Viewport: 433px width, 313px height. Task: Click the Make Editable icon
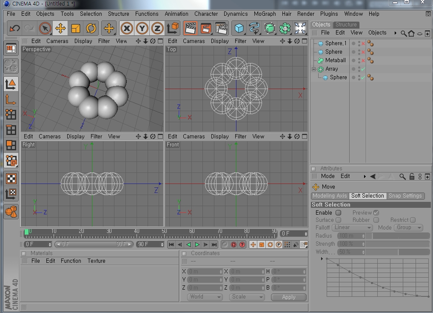coord(11,66)
